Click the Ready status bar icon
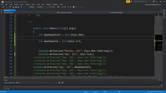 (x=1, y=92)
